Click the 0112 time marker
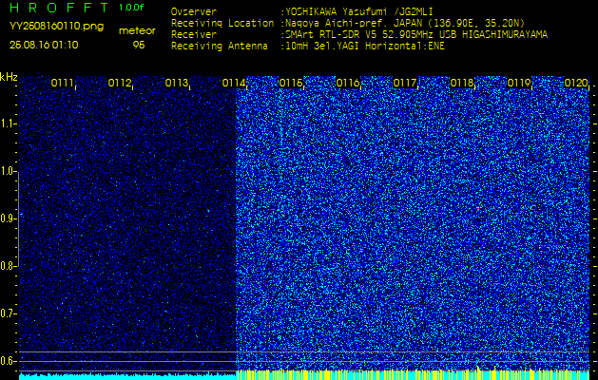Viewport: 598px width, 380px height. pos(120,83)
